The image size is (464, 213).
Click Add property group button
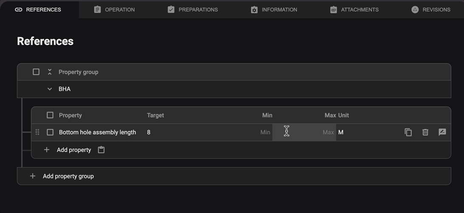[x=68, y=176]
